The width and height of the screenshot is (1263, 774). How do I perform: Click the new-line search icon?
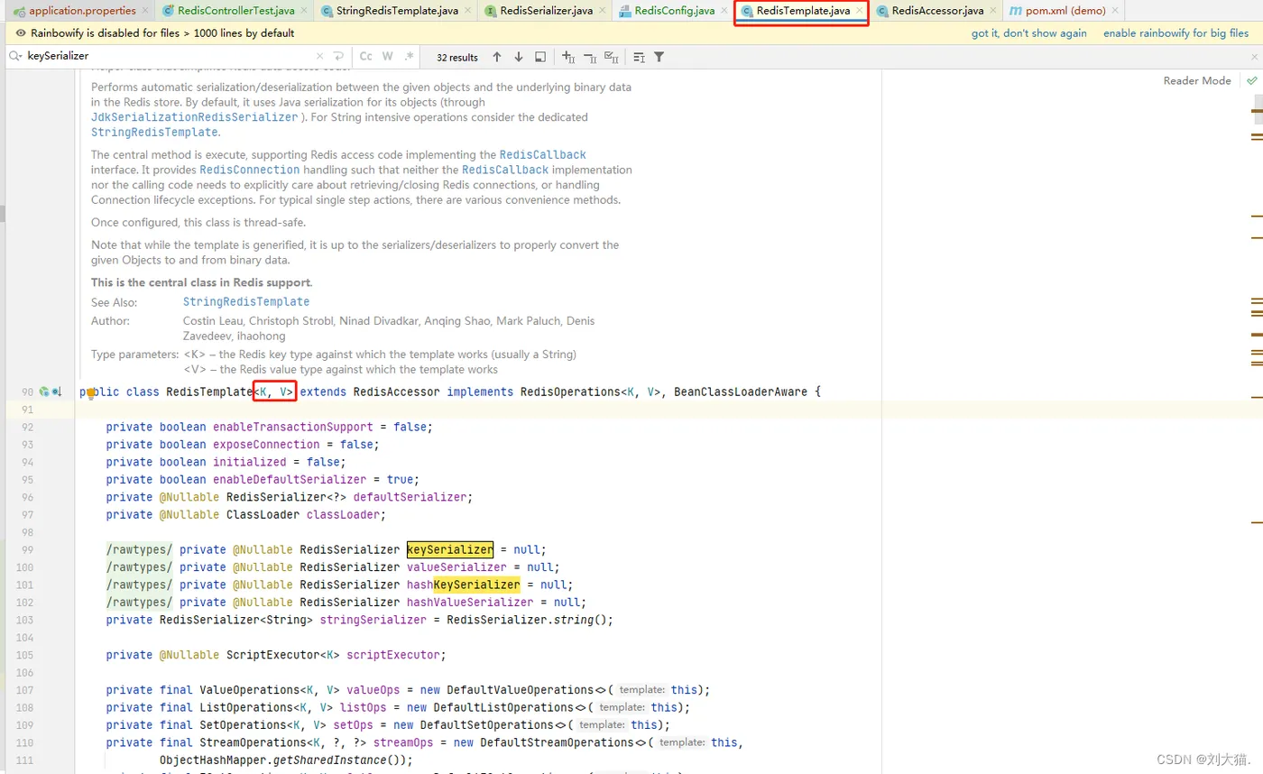click(337, 57)
